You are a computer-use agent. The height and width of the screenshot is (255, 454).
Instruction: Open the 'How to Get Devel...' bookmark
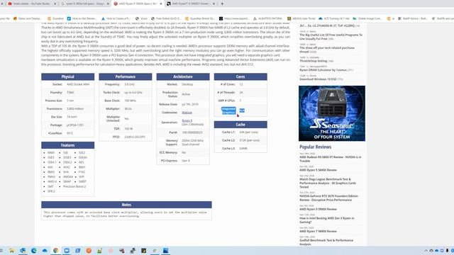tap(82, 18)
